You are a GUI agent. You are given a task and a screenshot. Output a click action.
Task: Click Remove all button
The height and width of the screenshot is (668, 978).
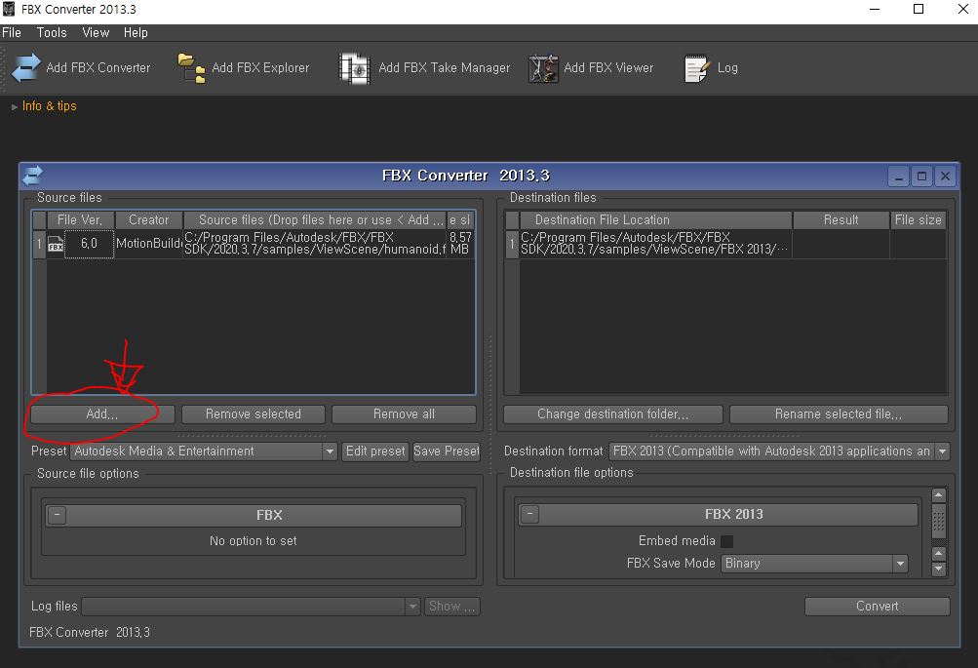point(405,414)
